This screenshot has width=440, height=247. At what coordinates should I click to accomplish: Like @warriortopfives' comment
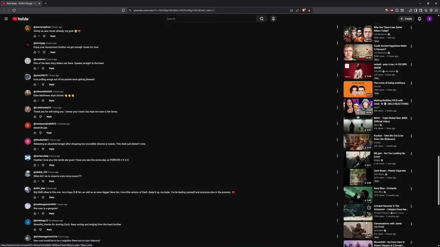click(x=35, y=36)
